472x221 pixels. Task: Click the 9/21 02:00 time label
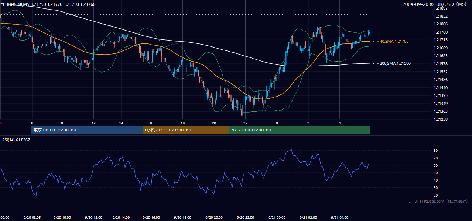coord(308,218)
